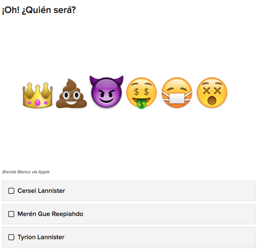The image size is (257, 249).
Task: Toggle the Tyrion Lannister checkbox
Action: [11, 237]
